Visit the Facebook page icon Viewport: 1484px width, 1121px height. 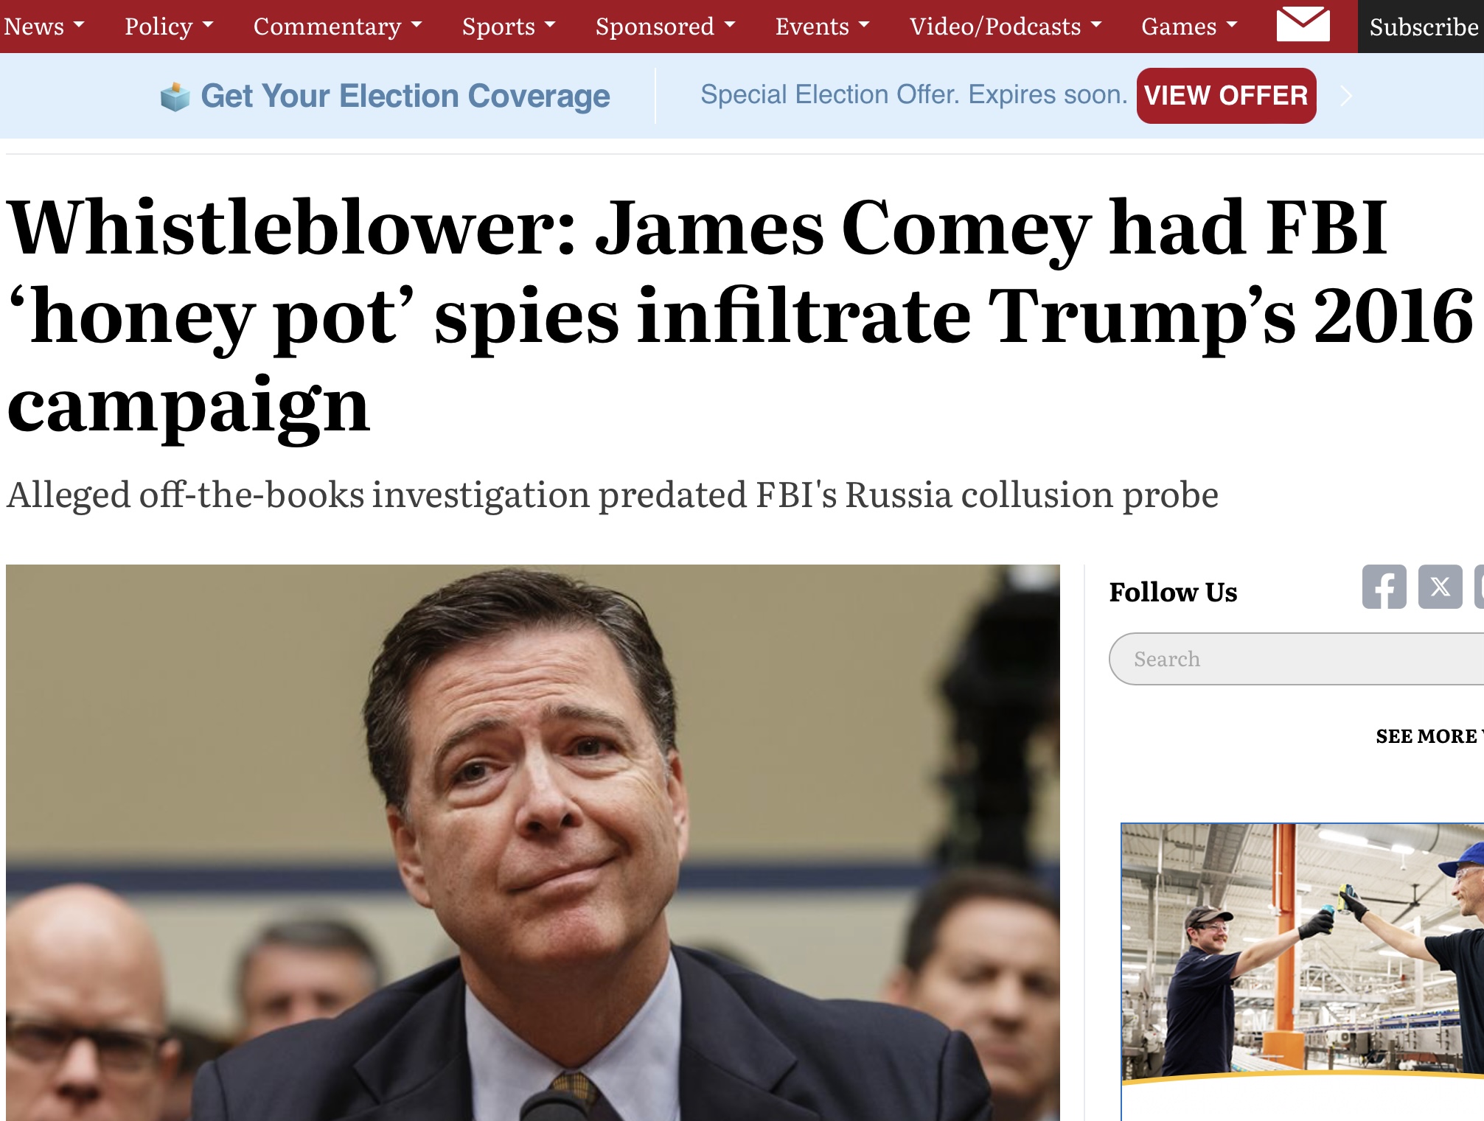click(1384, 587)
